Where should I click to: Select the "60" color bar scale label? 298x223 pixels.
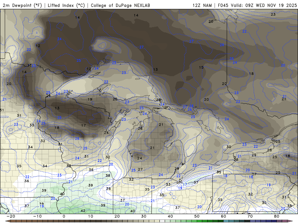[x=223, y=216]
